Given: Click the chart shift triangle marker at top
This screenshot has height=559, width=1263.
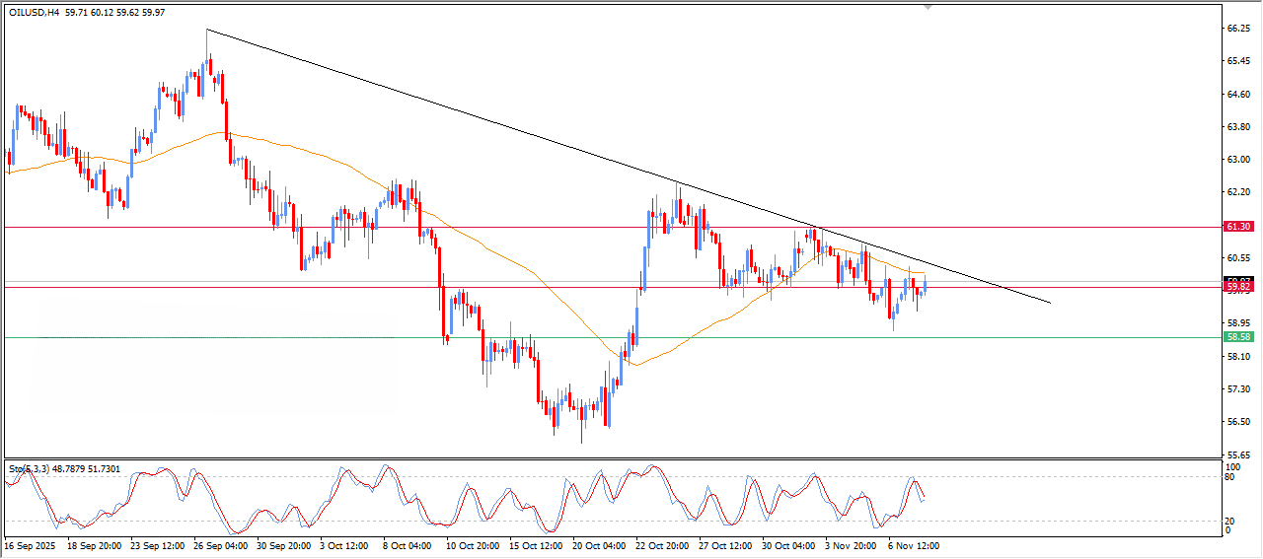Looking at the screenshot, I should pos(927,7).
